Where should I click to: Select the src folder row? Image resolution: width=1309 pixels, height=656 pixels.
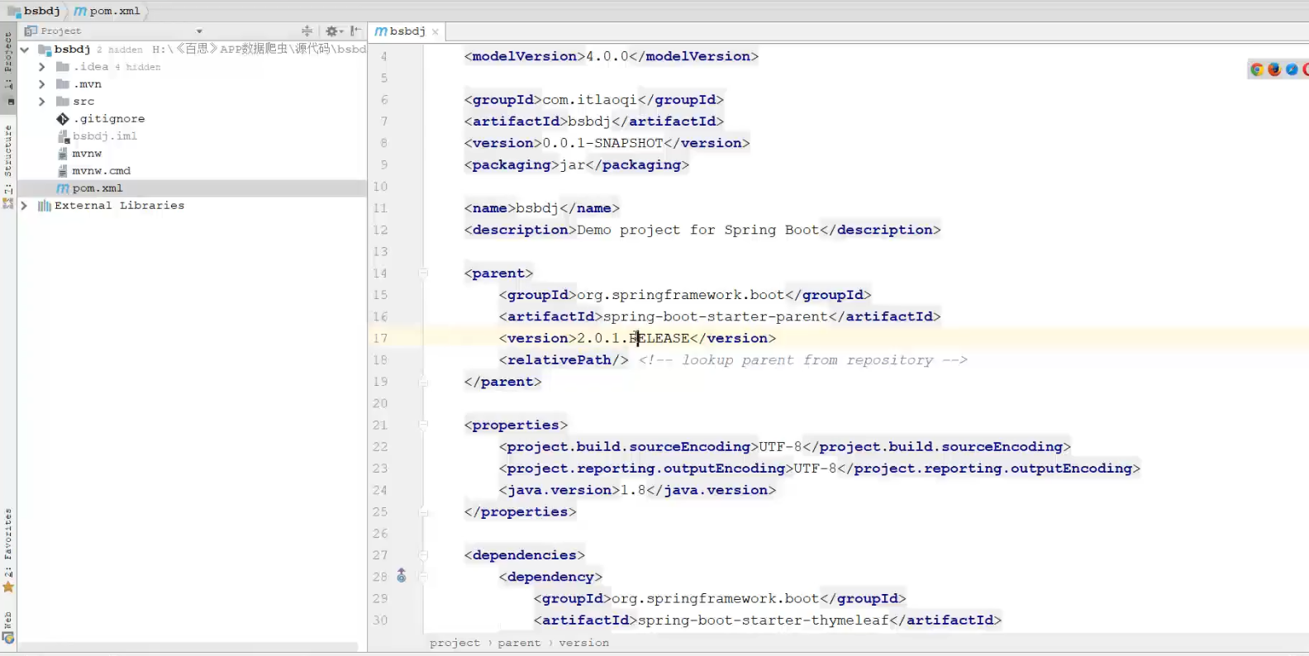pos(192,102)
